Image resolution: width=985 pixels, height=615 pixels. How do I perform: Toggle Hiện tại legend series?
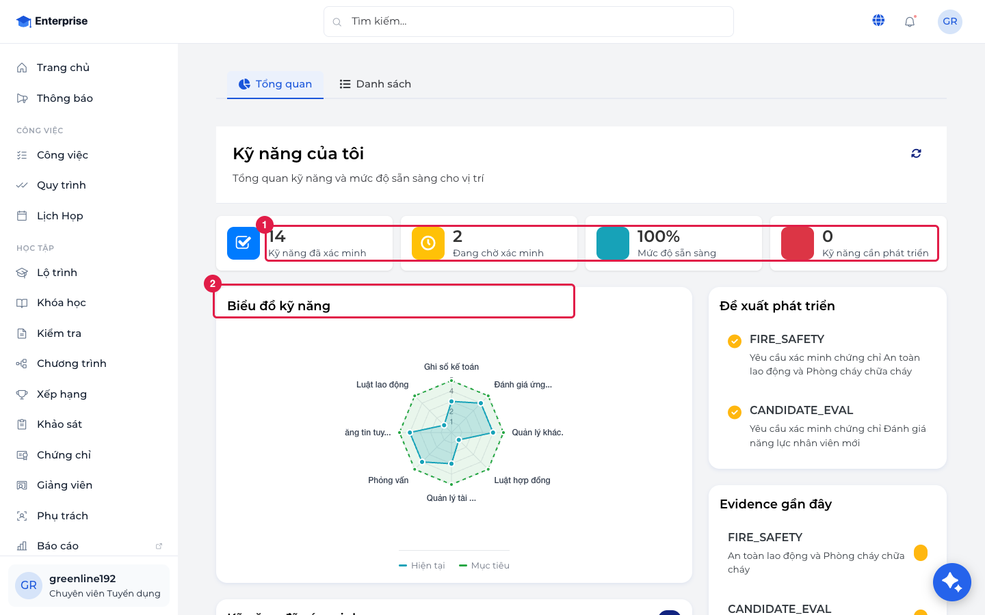pos(422,566)
